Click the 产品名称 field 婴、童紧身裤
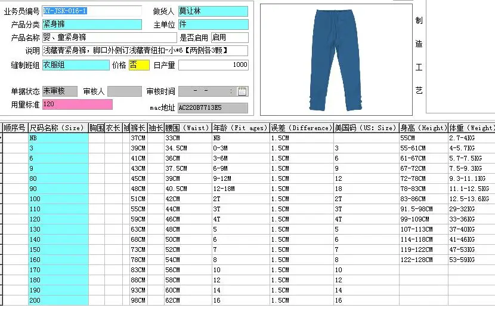This screenshot has height=311, width=495. [109, 37]
